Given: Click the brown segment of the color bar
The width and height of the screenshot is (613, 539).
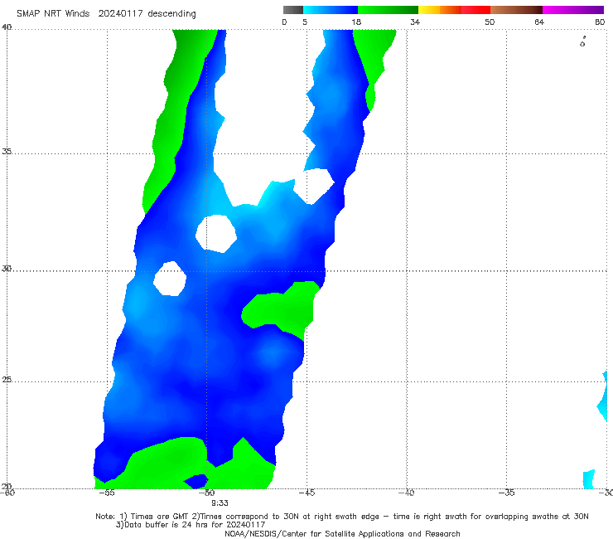Looking at the screenshot, I should point(516,10).
